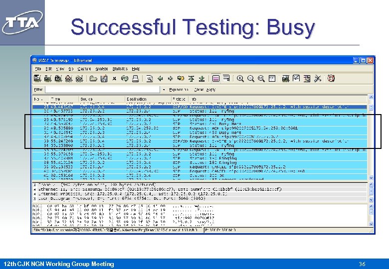The image size is (389, 269).
Task: Click the Go to first packet icon
Action: tap(192, 79)
